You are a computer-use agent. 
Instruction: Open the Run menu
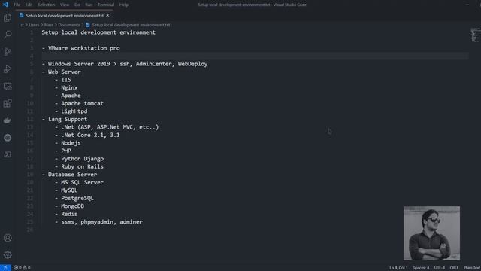[x=89, y=5]
